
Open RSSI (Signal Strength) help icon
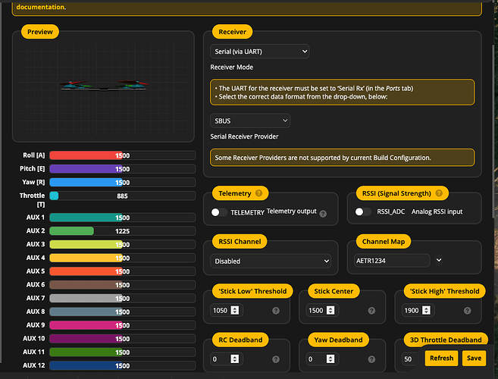[439, 193]
